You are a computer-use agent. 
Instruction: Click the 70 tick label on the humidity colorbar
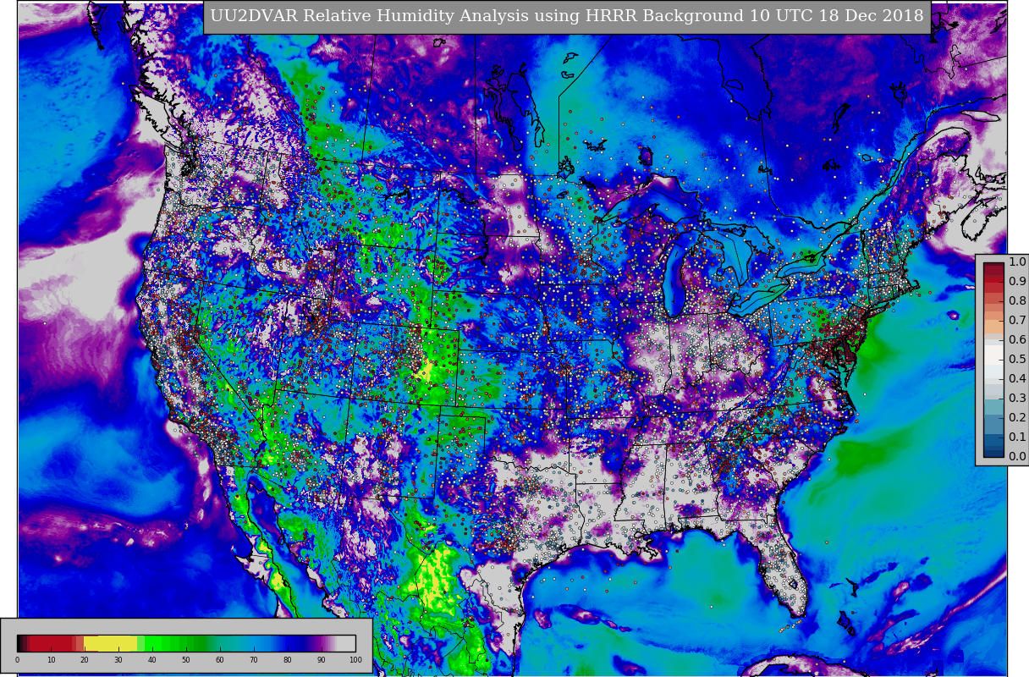(x=254, y=659)
